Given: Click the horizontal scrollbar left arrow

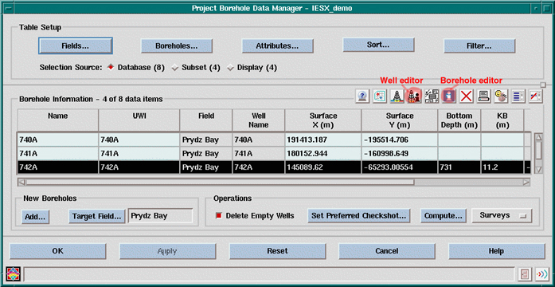Looking at the screenshot, I should click(x=21, y=182).
